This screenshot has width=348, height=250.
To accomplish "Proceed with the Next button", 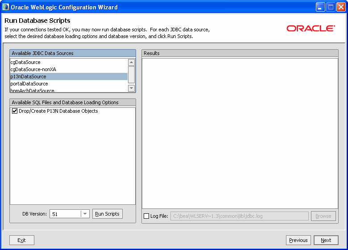I will coord(326,240).
